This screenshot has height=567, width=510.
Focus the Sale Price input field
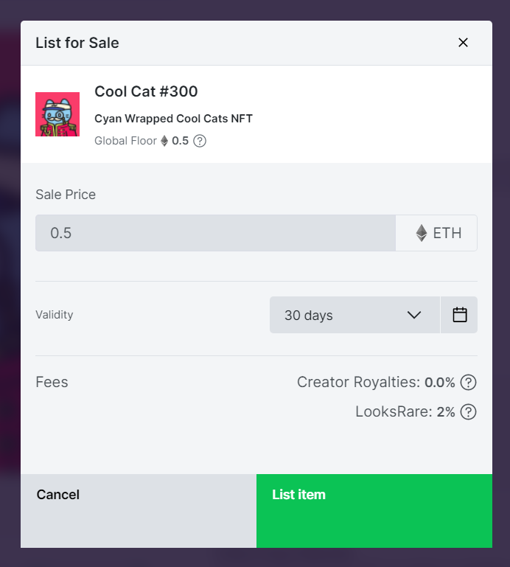(x=215, y=233)
